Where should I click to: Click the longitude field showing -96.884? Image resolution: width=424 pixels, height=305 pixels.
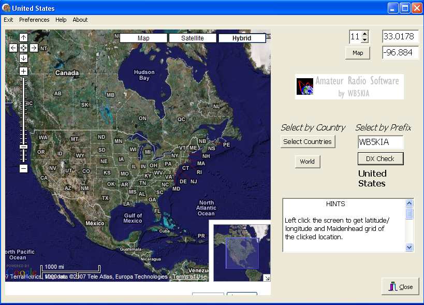tap(400, 52)
